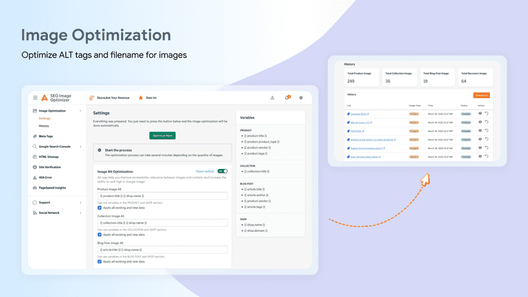Screen dimensions: 528x297
Task: Click the Social Network feed icon
Action: pyautogui.click(x=34, y=213)
